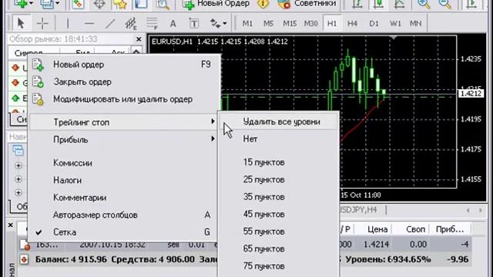Image resolution: width=493 pixels, height=277 pixels.
Task: Set trailing stop to 65 пунктов
Action: click(x=279, y=249)
